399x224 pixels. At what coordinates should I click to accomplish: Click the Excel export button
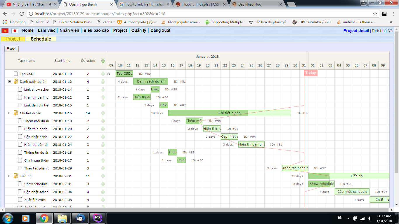click(x=12, y=49)
